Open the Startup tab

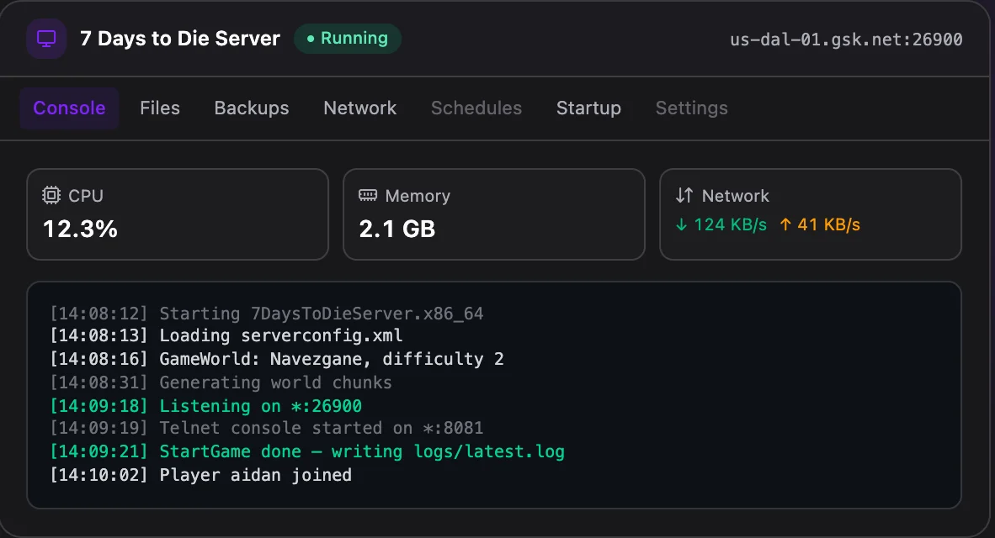pos(589,108)
